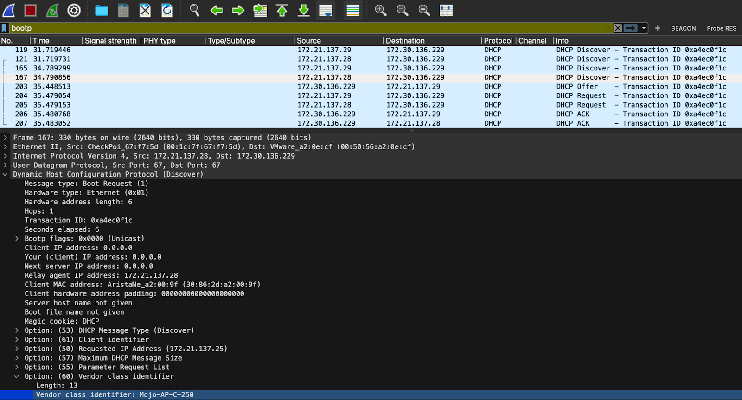This screenshot has width=742, height=400.
Task: Apply the Probe RES filter button
Action: (x=722, y=28)
